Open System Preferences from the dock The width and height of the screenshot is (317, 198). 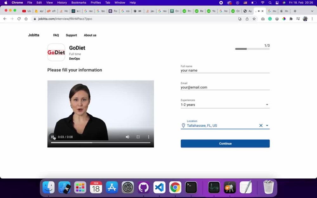click(127, 187)
